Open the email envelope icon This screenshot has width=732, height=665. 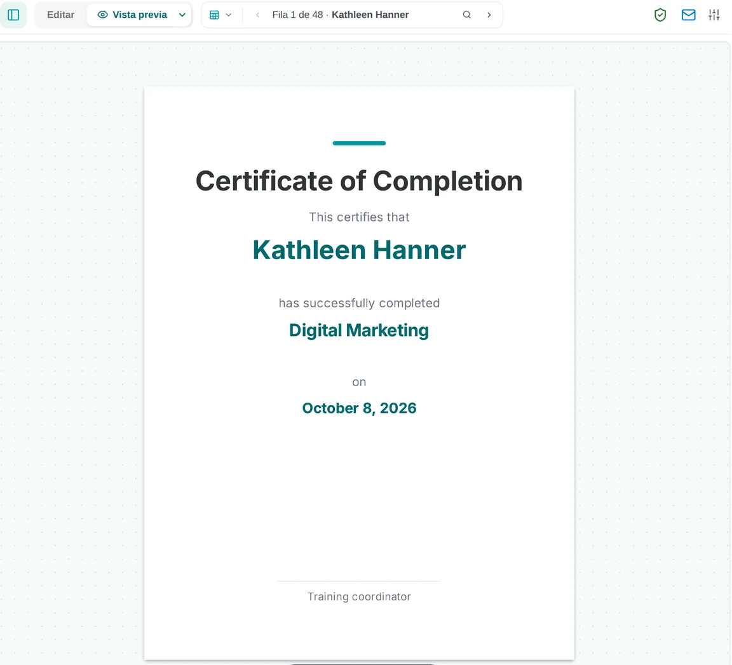point(688,15)
